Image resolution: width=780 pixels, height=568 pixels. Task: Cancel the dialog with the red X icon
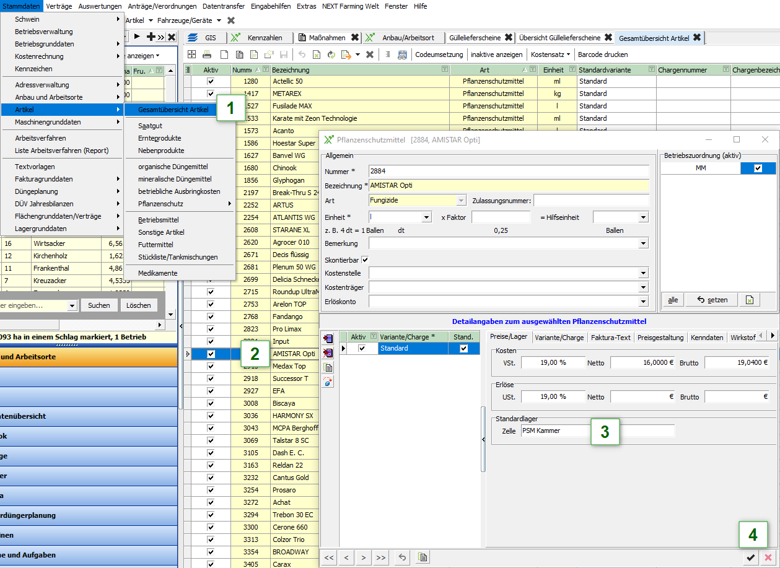768,557
